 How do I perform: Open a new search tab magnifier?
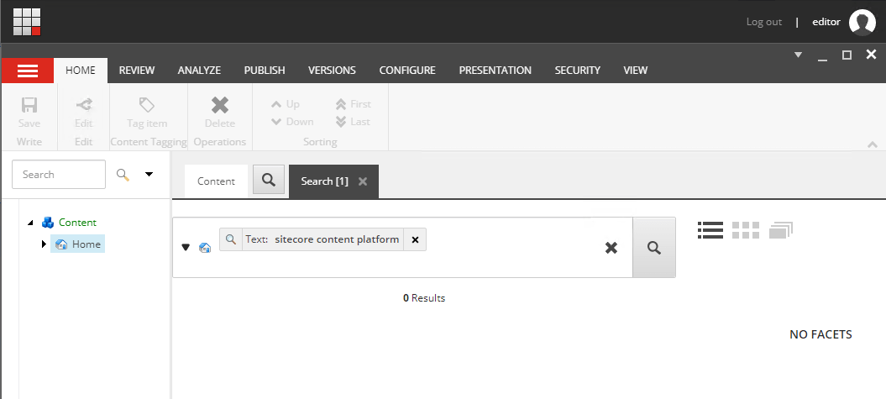tap(269, 180)
